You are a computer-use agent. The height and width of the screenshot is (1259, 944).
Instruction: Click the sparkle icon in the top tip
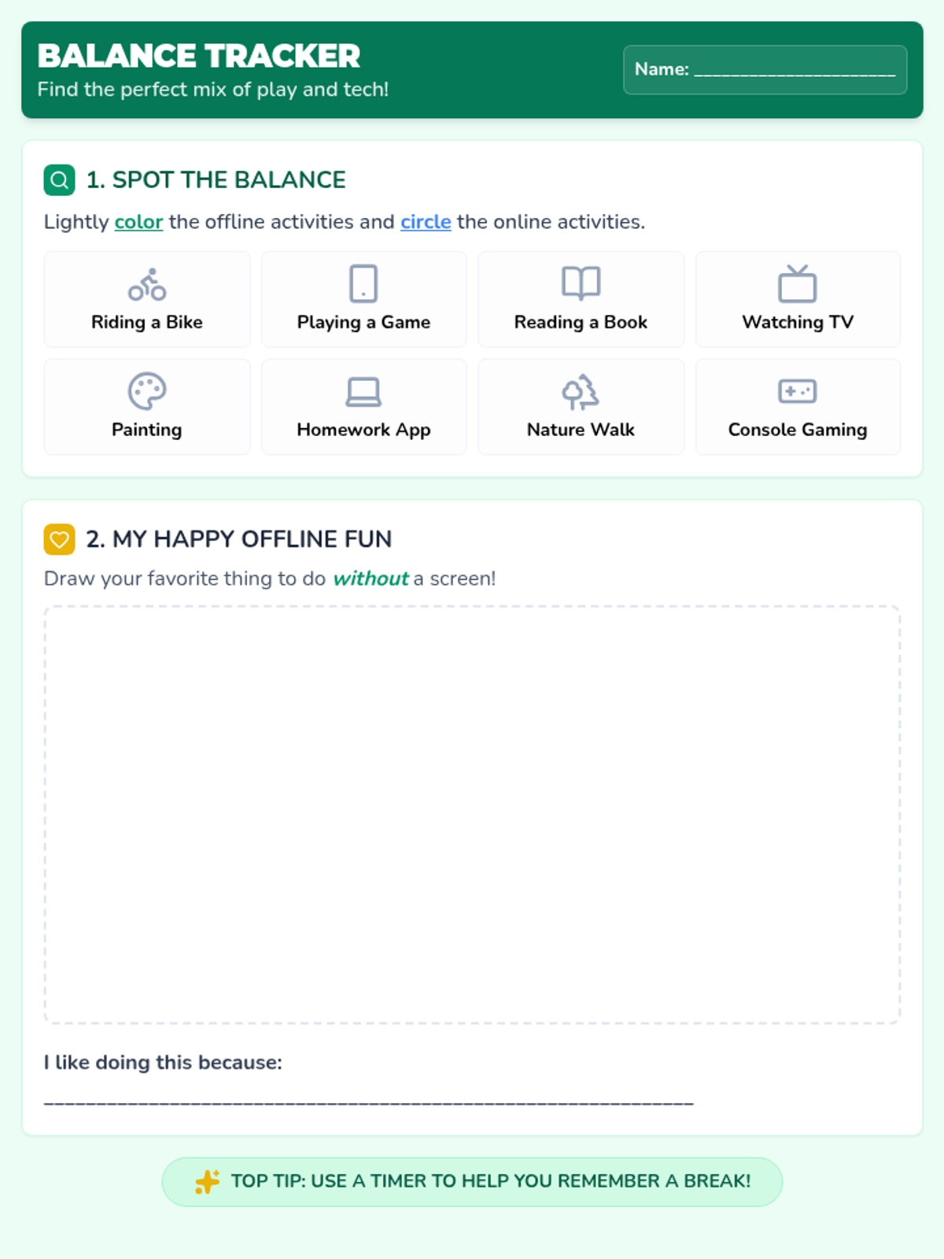tap(208, 1181)
